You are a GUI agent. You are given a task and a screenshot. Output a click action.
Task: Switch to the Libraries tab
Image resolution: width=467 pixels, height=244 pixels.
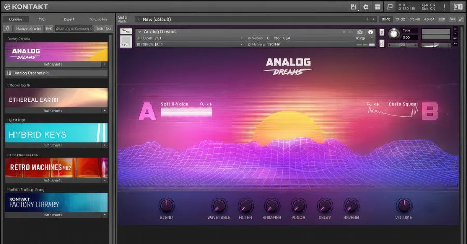(16, 19)
